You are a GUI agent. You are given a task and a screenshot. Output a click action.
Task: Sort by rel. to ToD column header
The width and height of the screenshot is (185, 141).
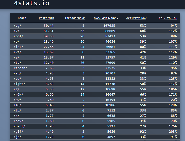[x=168, y=18]
